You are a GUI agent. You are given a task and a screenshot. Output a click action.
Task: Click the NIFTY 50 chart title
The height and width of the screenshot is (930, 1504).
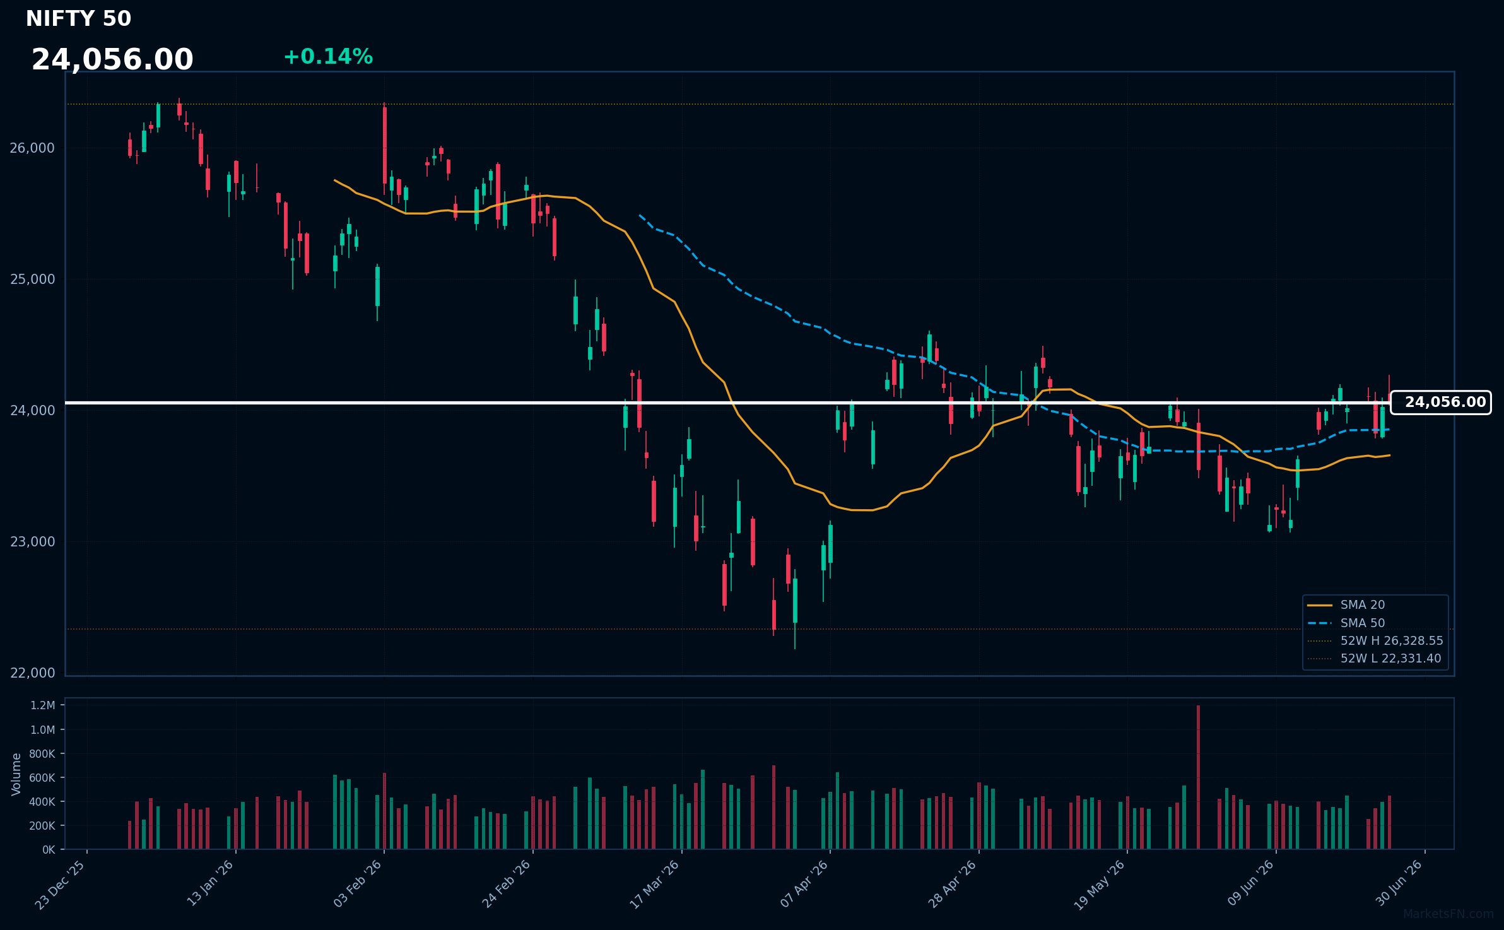click(x=78, y=19)
